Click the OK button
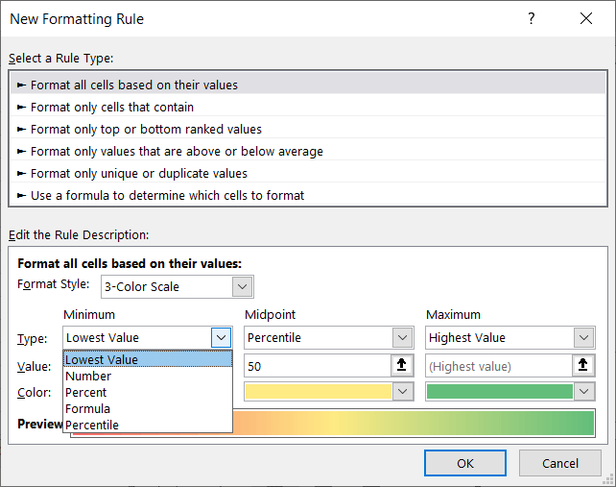The height and width of the screenshot is (487, 616). point(464,463)
